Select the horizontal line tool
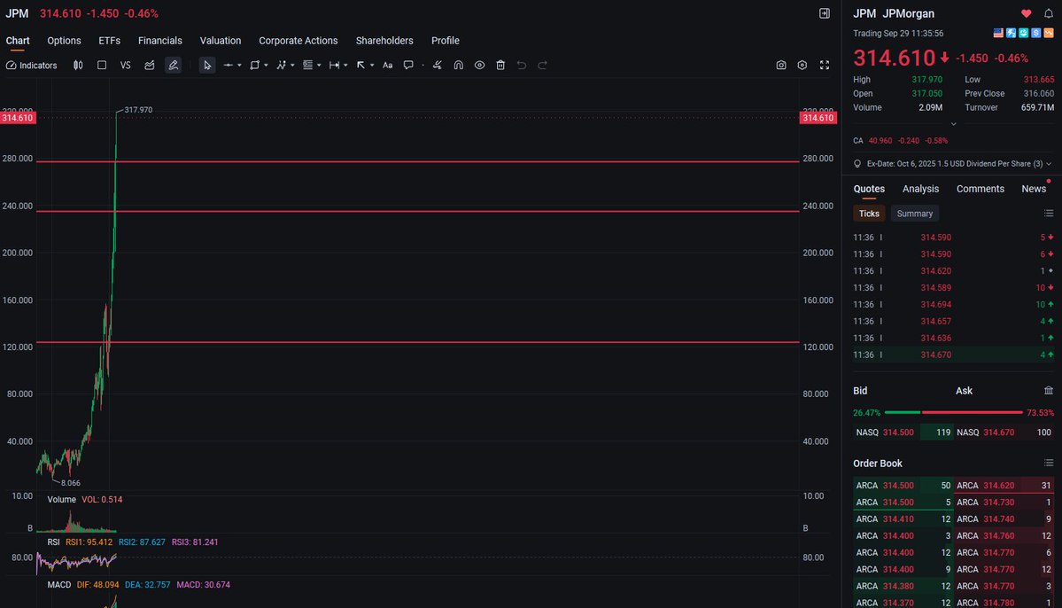The height and width of the screenshot is (608, 1062). [x=229, y=65]
